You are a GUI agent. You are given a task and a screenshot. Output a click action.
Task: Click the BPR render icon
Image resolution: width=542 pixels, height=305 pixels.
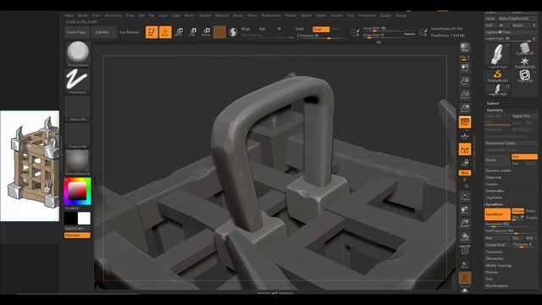(465, 48)
